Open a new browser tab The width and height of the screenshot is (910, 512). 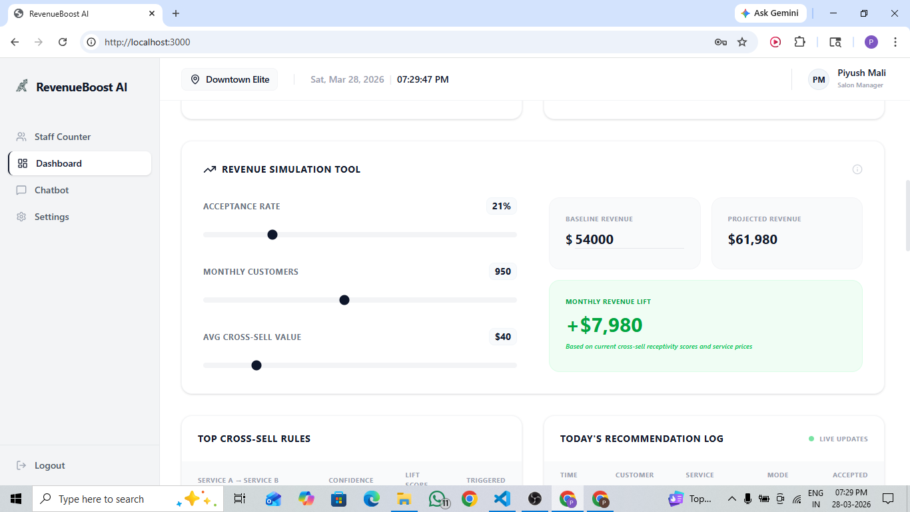tap(176, 13)
